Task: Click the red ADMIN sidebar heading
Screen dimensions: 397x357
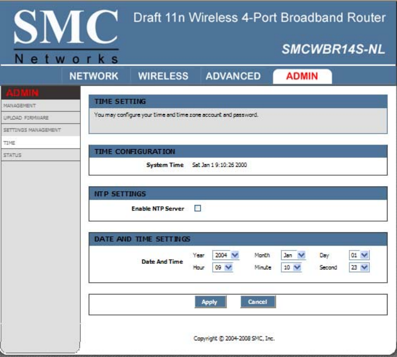Action: (x=23, y=93)
